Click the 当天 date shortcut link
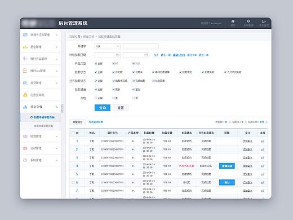 (156, 55)
